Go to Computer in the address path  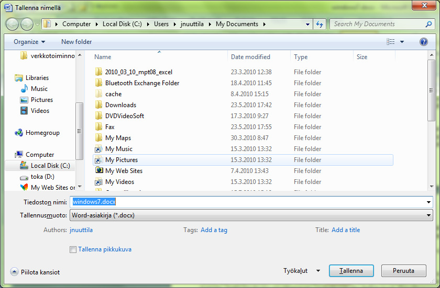(76, 24)
